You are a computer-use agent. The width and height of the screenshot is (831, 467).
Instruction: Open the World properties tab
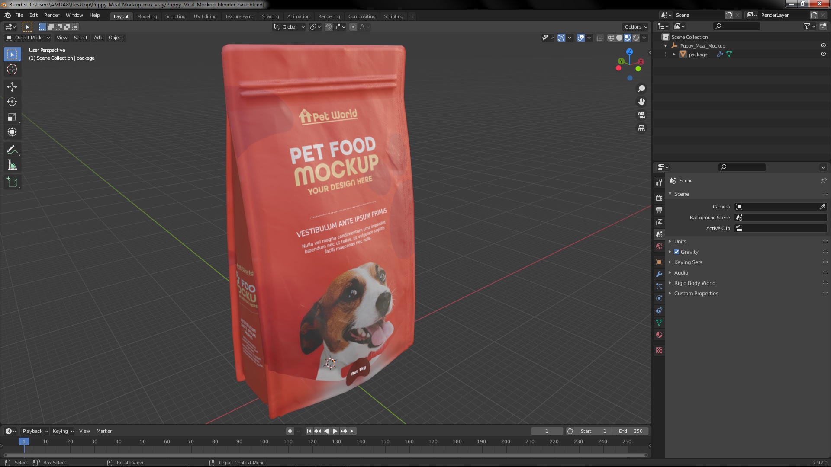coord(659,246)
